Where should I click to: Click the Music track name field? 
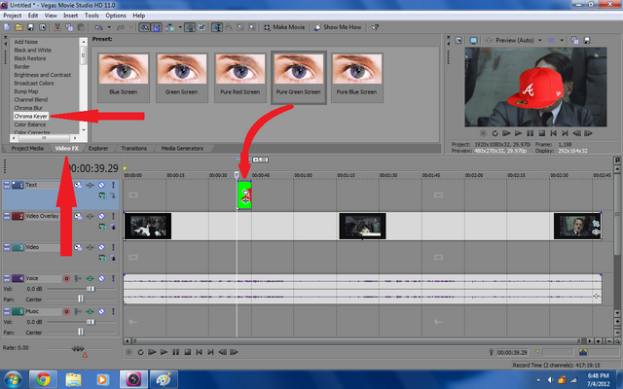pyautogui.click(x=42, y=311)
